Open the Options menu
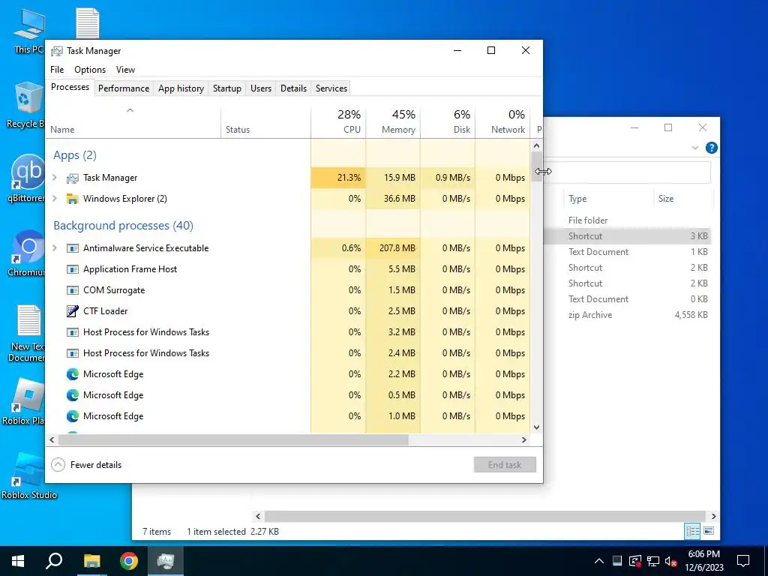This screenshot has height=576, width=768. tap(90, 70)
